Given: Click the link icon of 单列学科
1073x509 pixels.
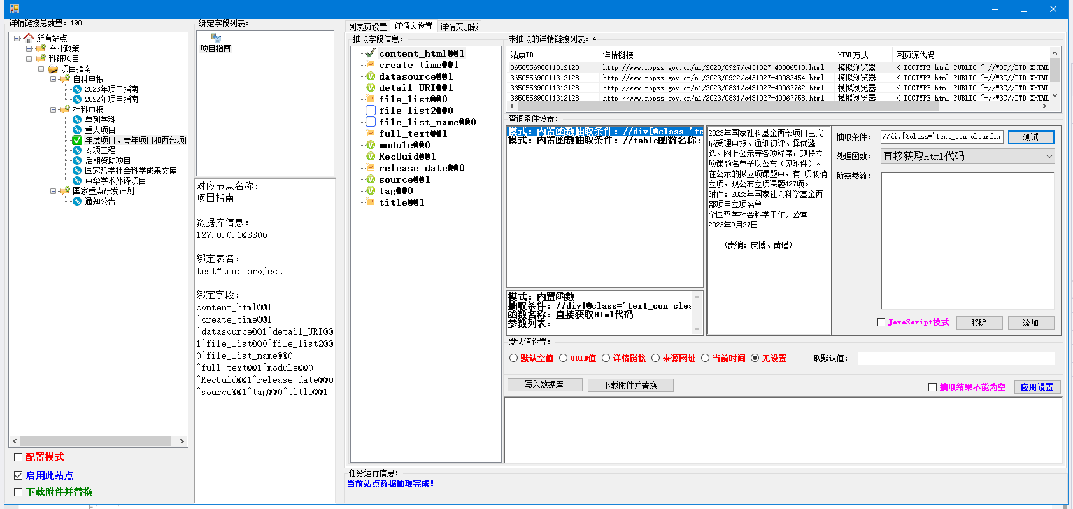Looking at the screenshot, I should 77,120.
